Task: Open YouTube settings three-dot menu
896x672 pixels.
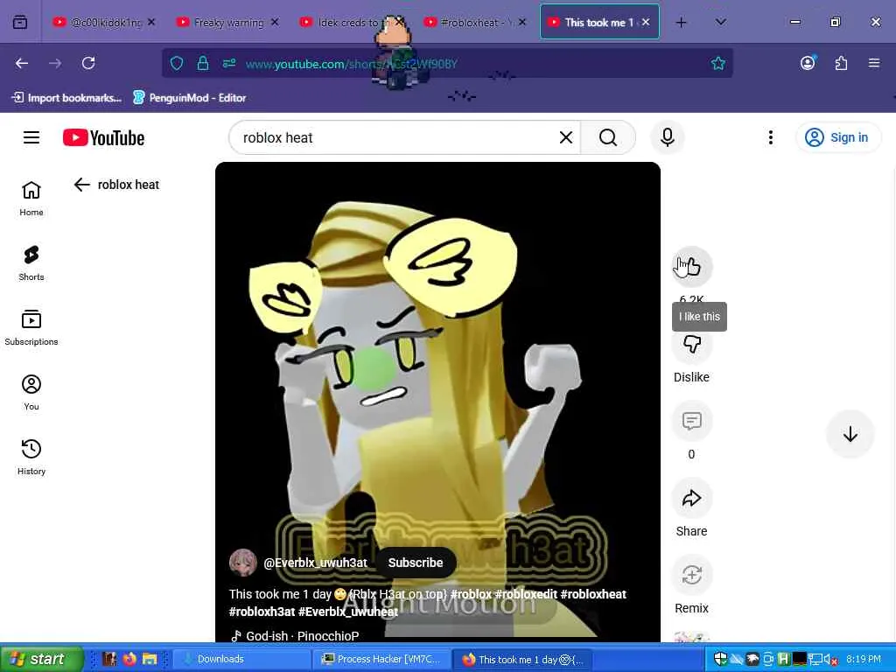Action: pyautogui.click(x=771, y=137)
